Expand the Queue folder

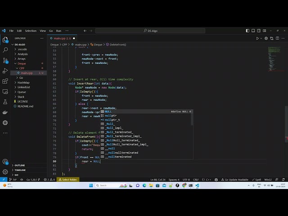pyautogui.click(x=22, y=92)
